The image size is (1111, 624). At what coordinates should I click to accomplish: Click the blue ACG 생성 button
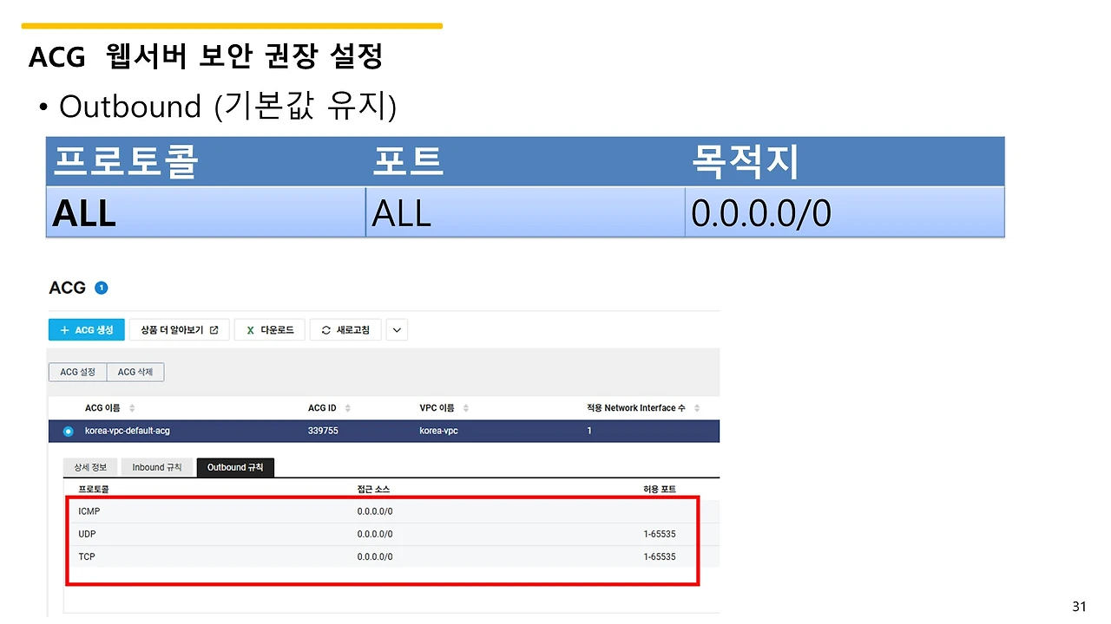point(86,329)
